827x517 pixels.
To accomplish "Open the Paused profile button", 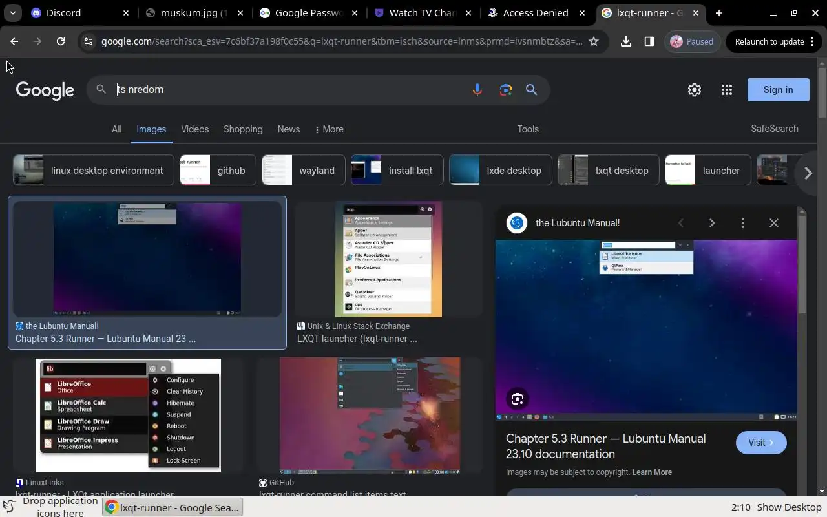I will 693,41.
